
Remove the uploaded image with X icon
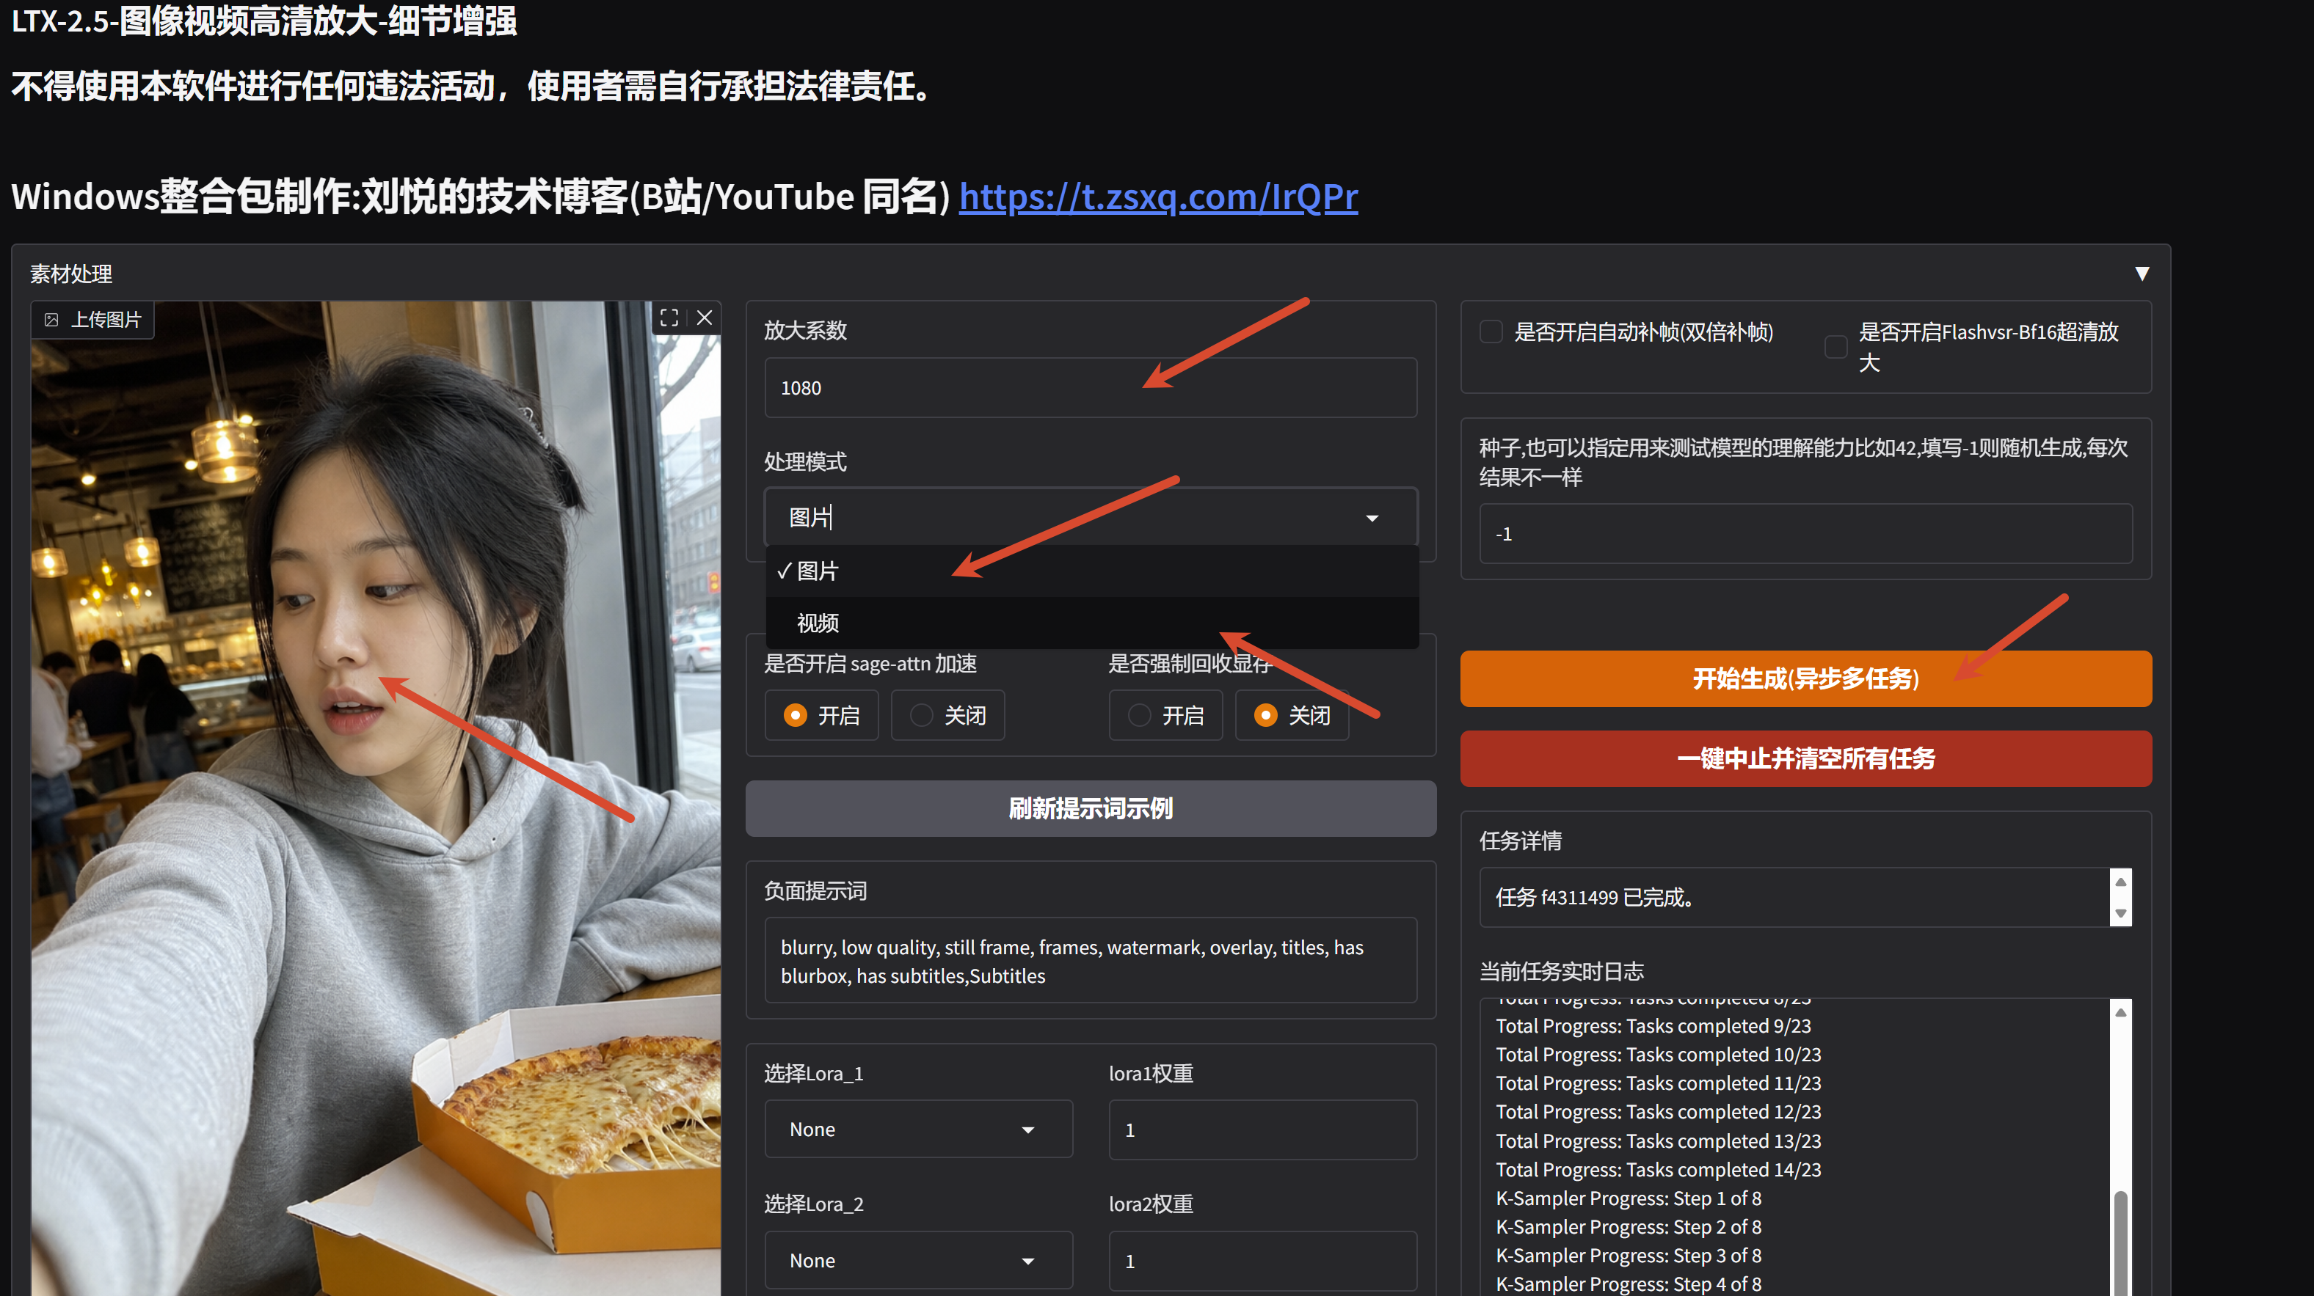(705, 318)
